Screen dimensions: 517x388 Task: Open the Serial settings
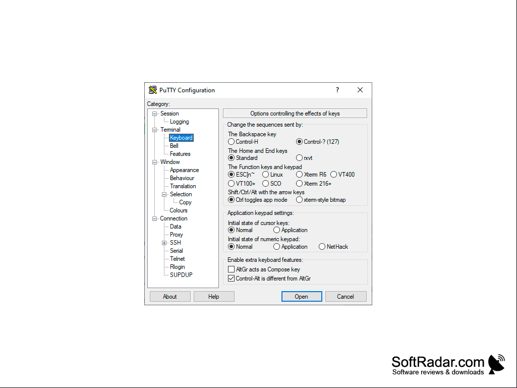(x=177, y=251)
